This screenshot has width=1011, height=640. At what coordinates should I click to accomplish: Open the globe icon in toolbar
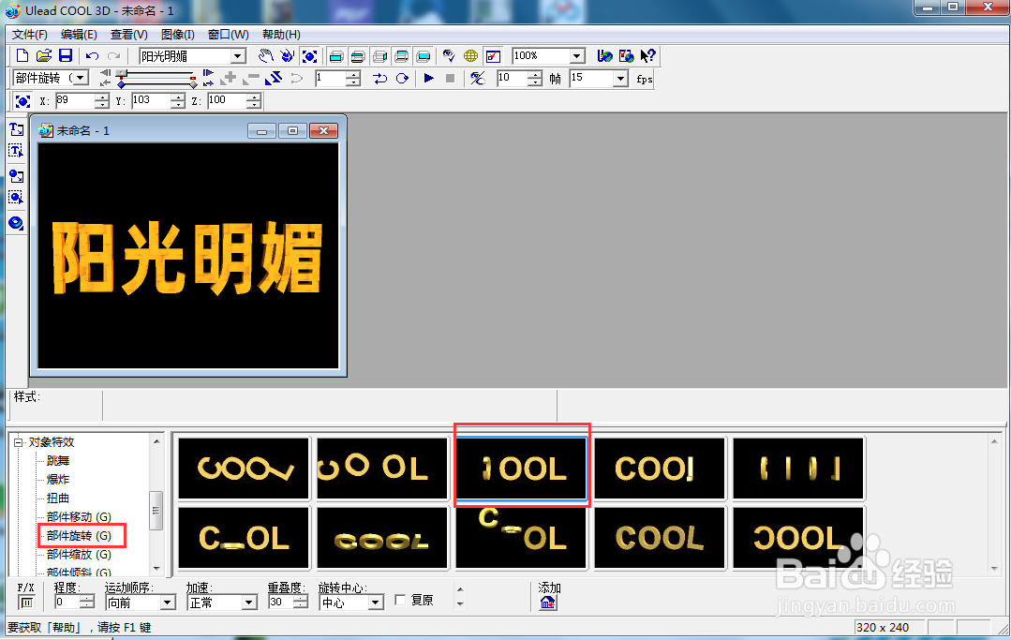(470, 56)
